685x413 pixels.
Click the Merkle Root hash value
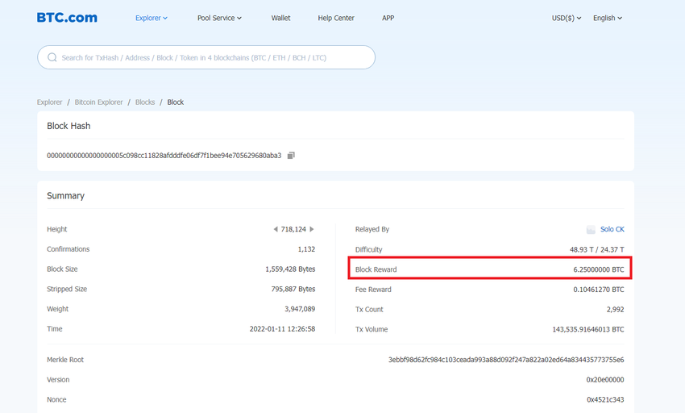(x=505, y=360)
